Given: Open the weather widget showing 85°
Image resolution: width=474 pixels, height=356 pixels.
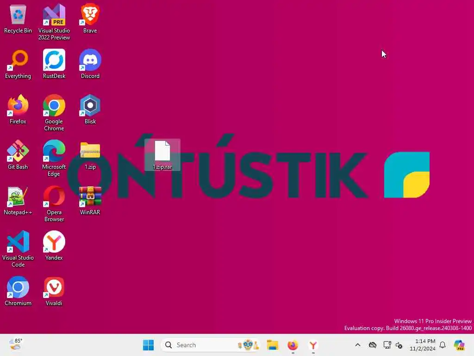Looking at the screenshot, I should click(16, 344).
